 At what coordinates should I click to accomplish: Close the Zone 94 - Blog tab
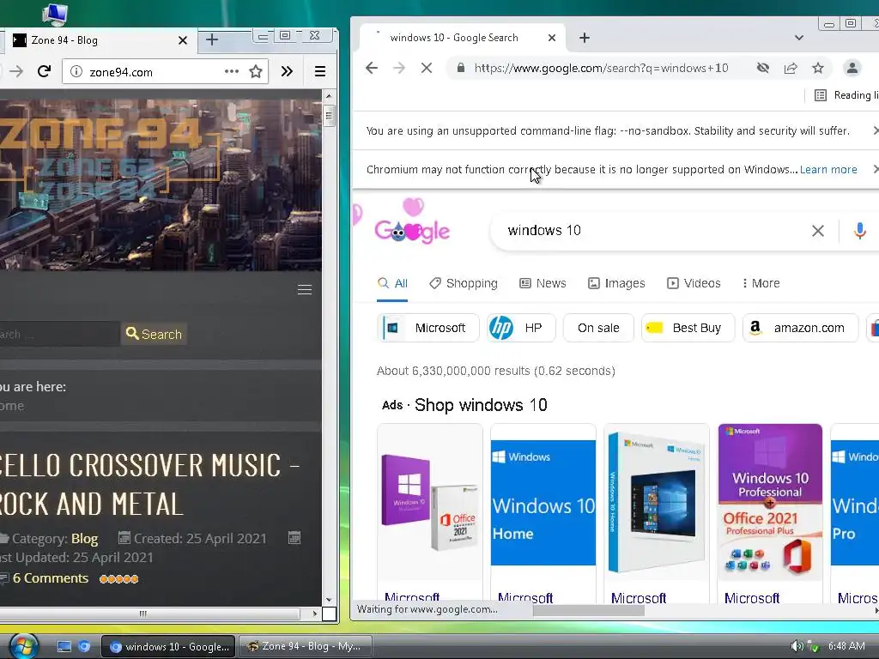182,40
